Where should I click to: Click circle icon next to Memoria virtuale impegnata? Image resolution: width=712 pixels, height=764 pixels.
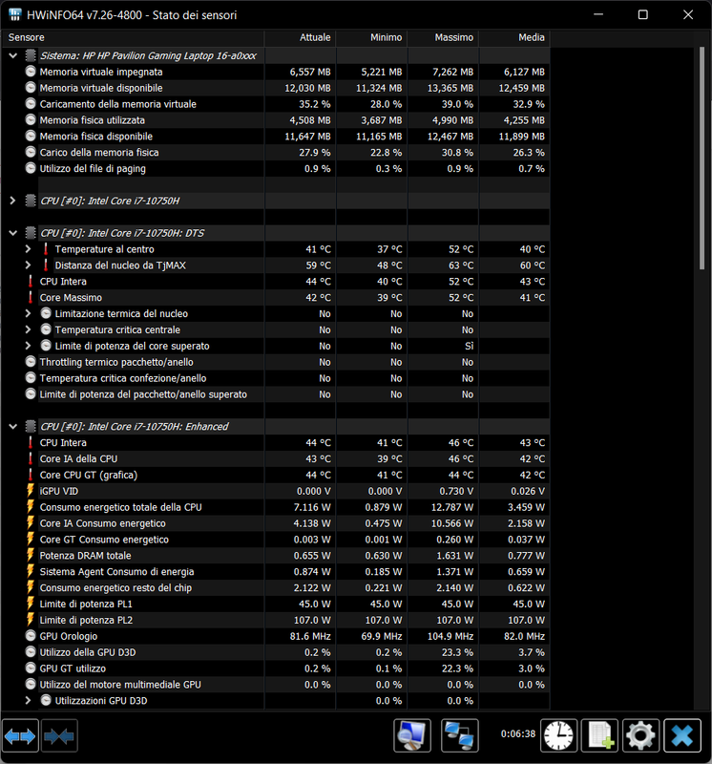pos(31,72)
